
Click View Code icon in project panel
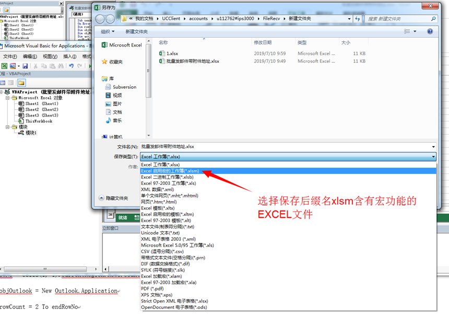(x=3, y=83)
